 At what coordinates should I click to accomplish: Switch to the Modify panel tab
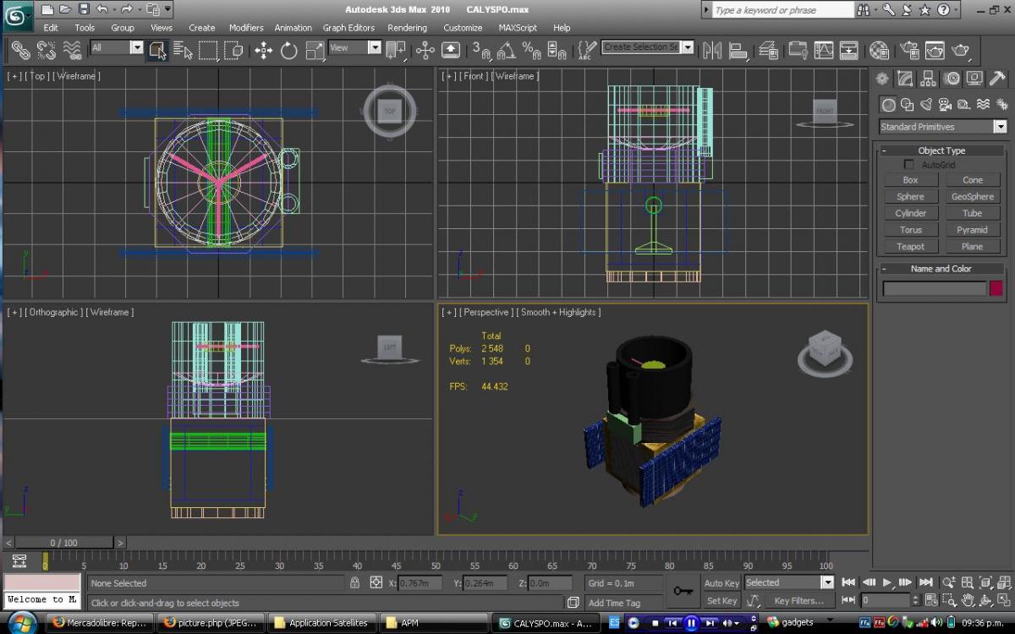click(905, 79)
